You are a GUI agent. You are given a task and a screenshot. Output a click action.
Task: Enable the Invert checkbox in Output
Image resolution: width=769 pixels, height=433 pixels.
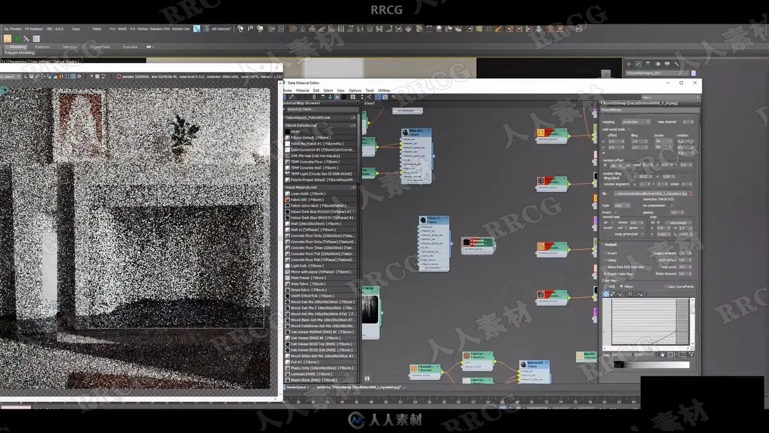[x=604, y=253]
